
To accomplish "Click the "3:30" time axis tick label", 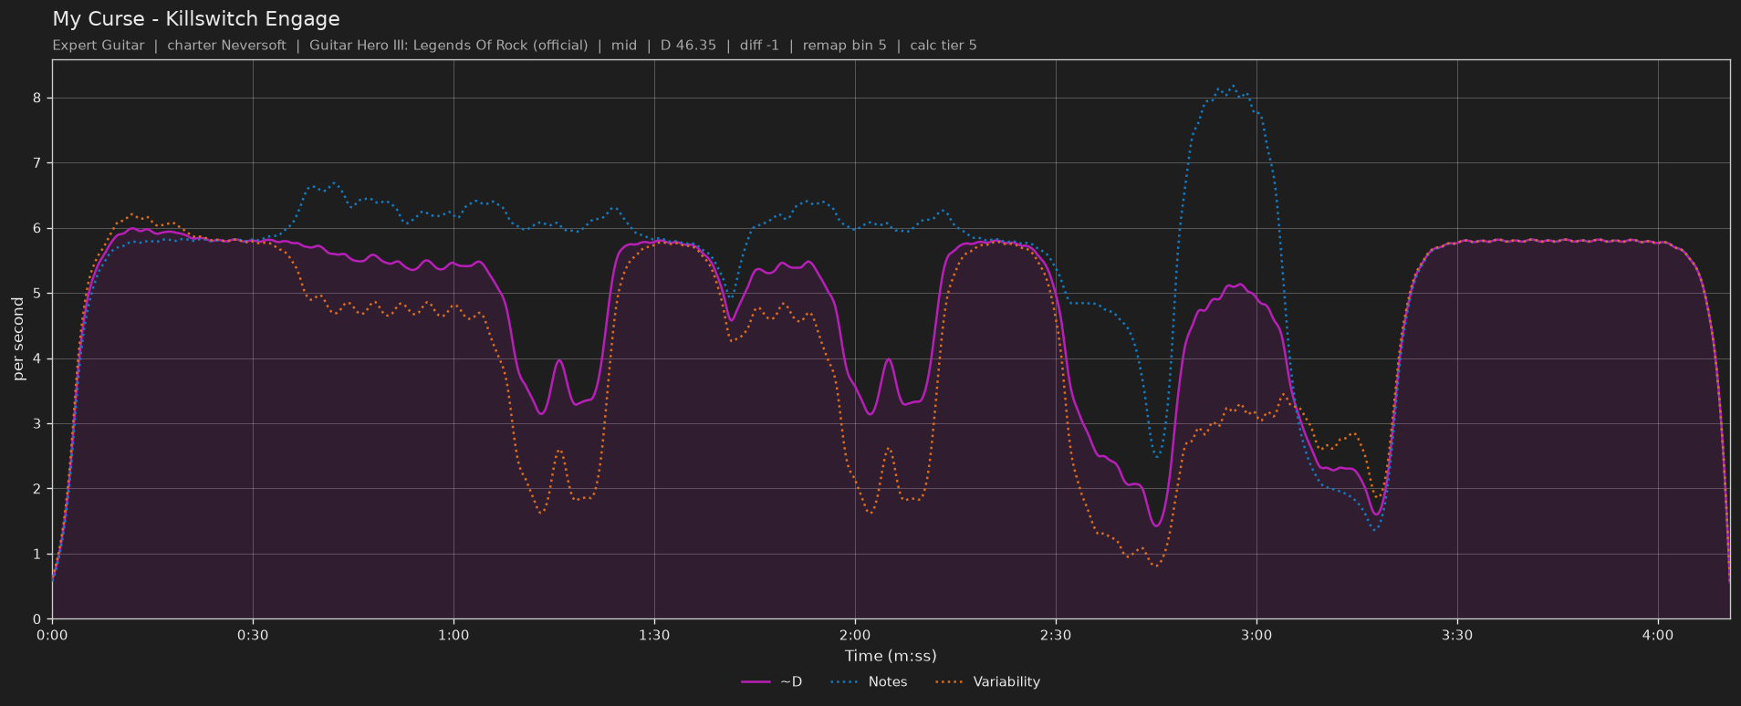I will coord(1457,636).
